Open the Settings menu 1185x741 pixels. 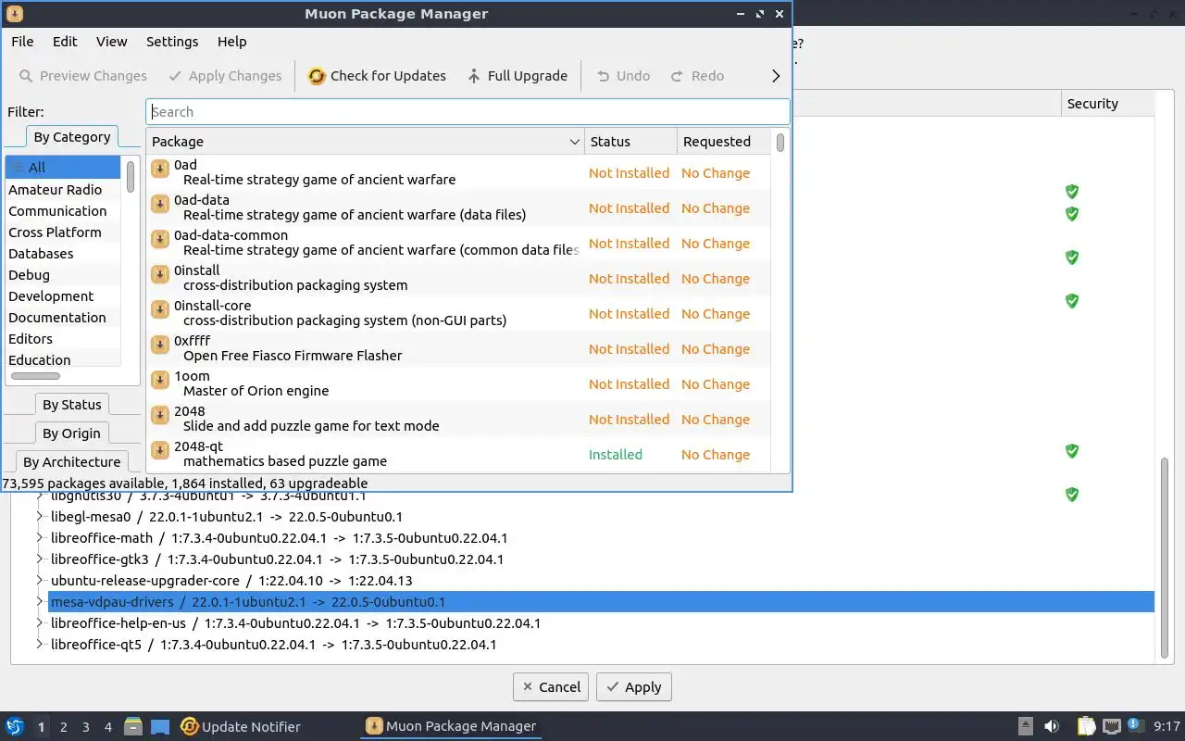point(172,42)
